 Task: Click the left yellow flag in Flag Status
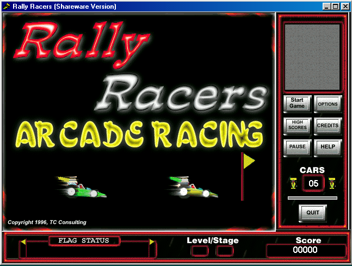[23, 242]
